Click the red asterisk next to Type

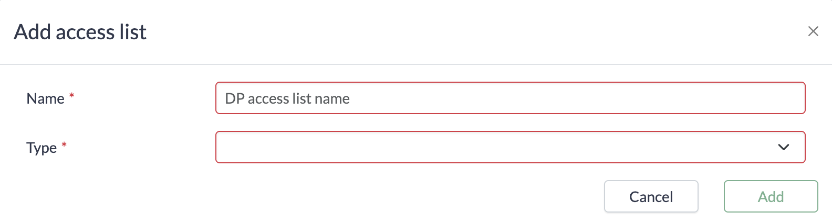tap(64, 144)
